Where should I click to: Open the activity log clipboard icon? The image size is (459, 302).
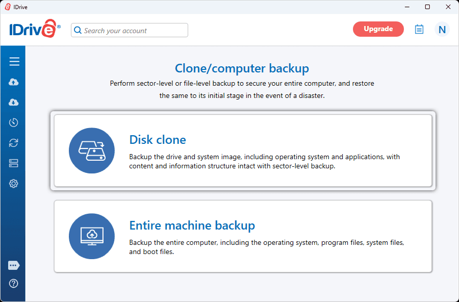coord(419,29)
